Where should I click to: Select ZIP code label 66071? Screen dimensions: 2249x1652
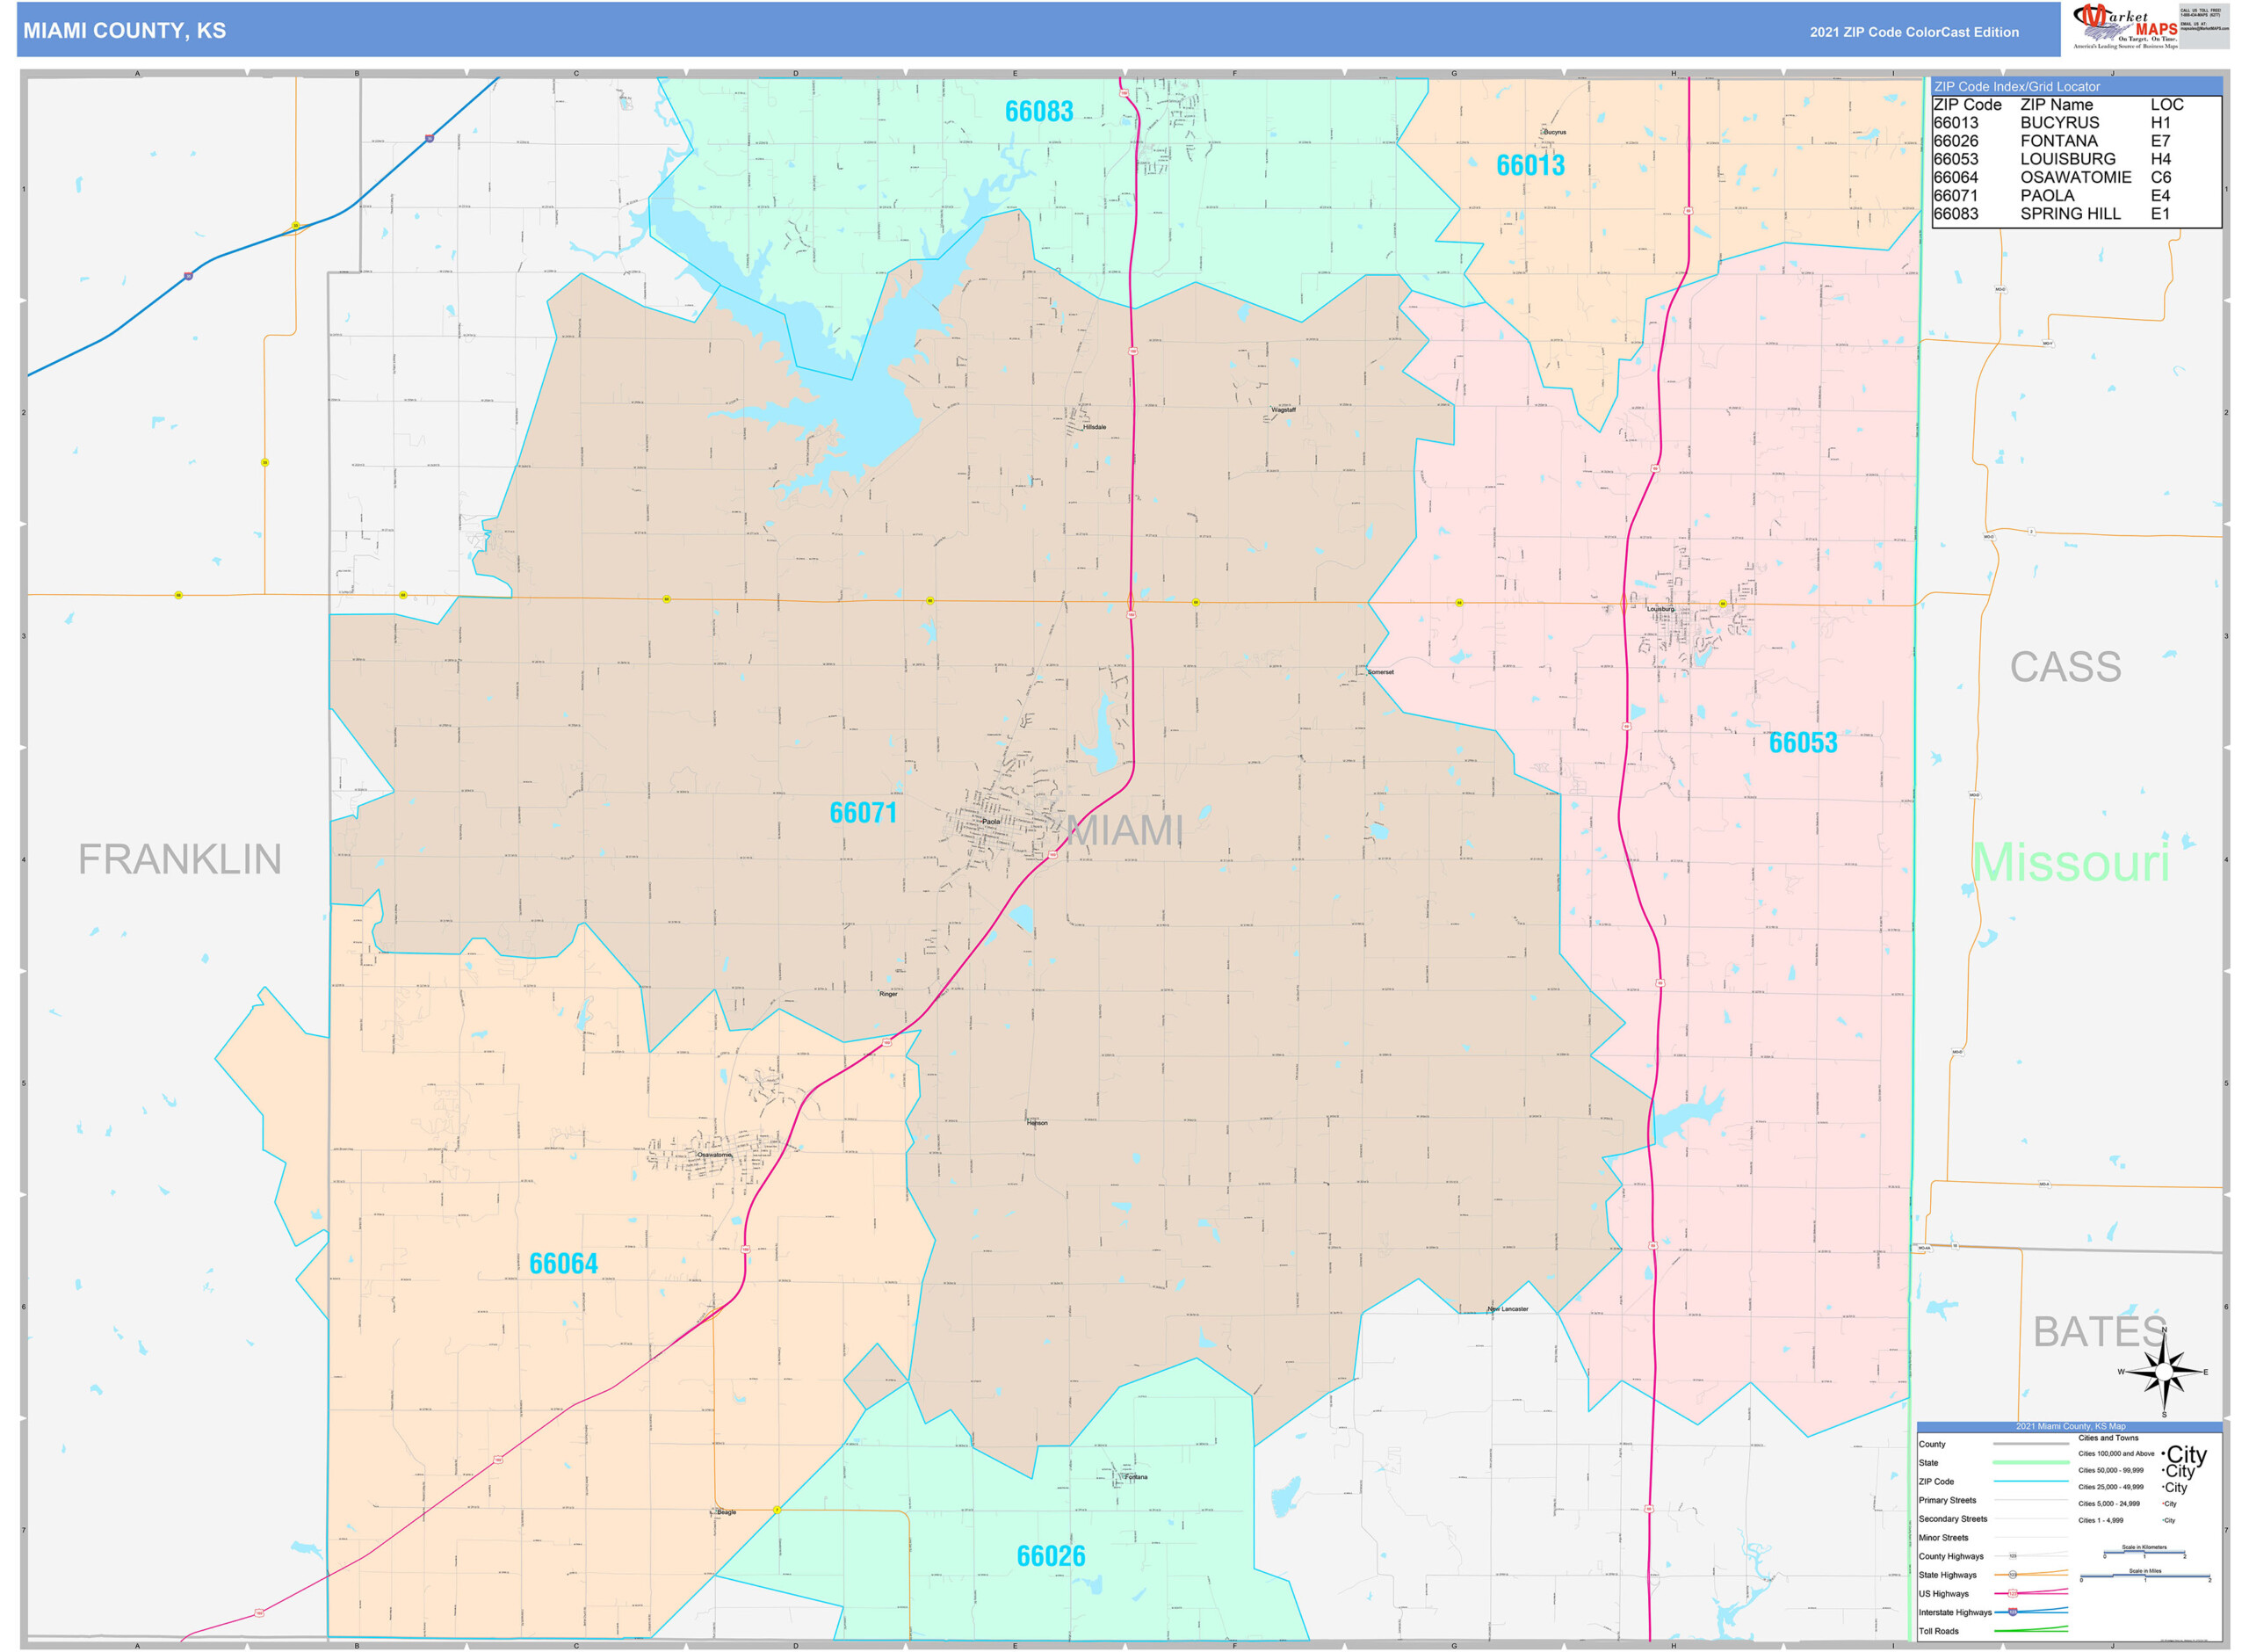click(x=863, y=812)
